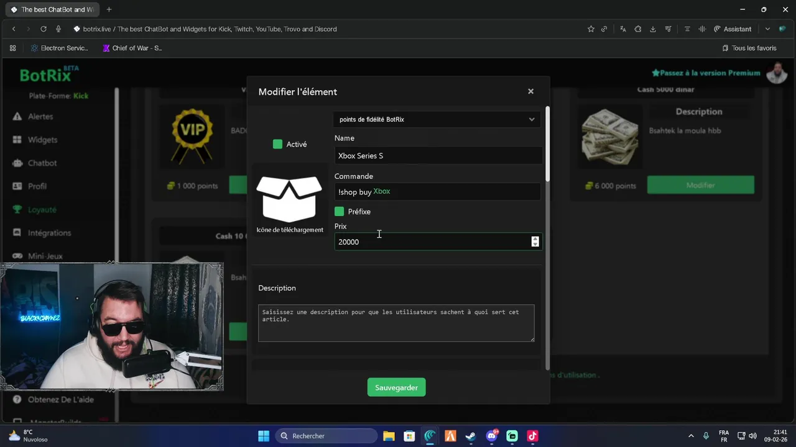Click the media playlist icon in toolbar
The height and width of the screenshot is (447, 796).
point(669,29)
